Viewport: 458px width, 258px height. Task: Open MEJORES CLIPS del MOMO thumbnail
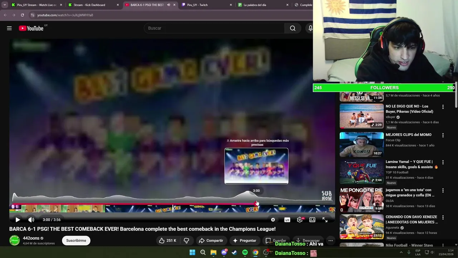tap(361, 144)
